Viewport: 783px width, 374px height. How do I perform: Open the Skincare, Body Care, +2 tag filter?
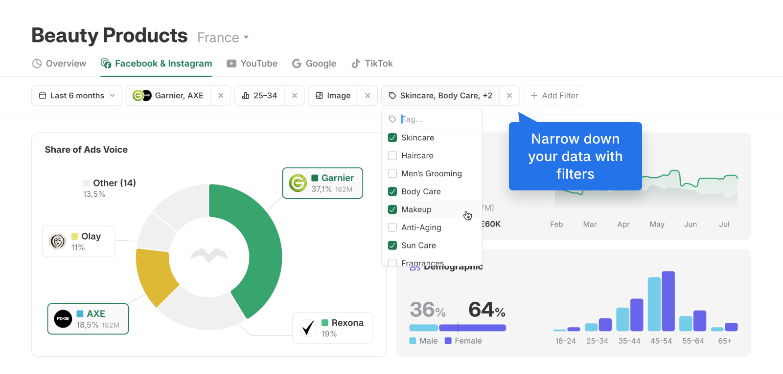[x=440, y=96]
